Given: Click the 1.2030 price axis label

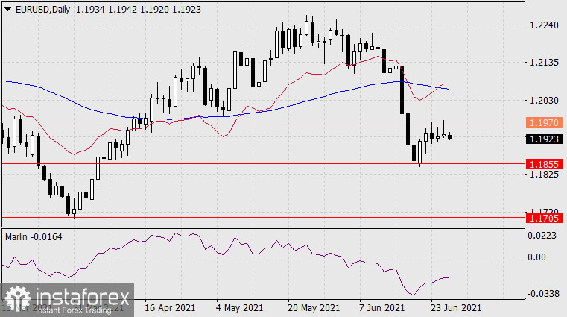Looking at the screenshot, I should pyautogui.click(x=542, y=100).
